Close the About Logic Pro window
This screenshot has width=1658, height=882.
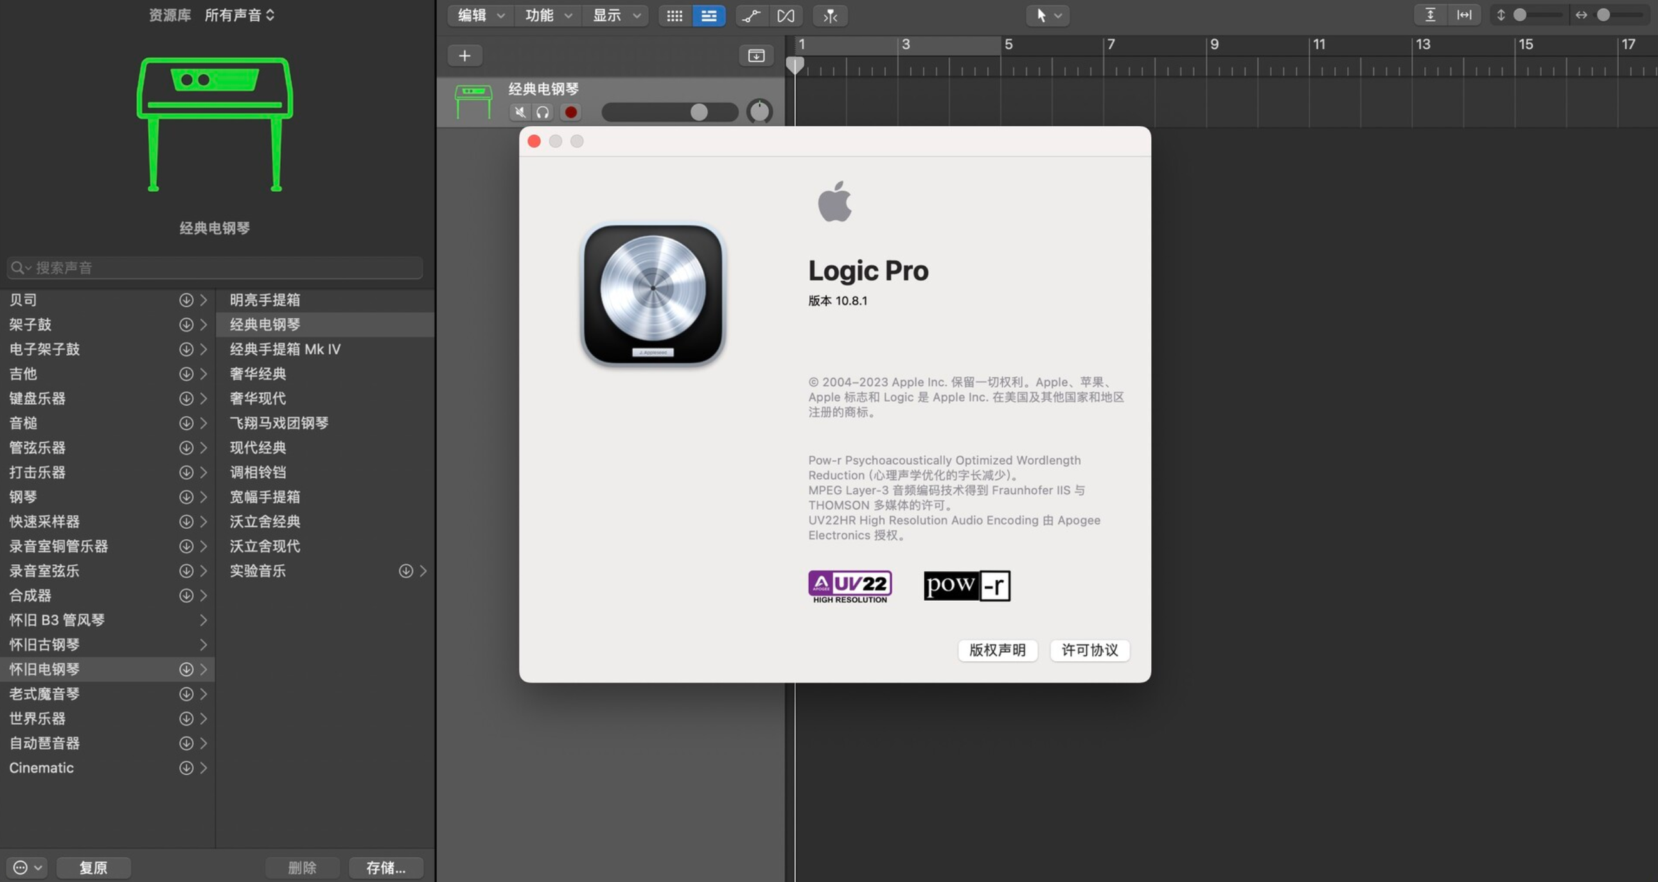tap(534, 141)
